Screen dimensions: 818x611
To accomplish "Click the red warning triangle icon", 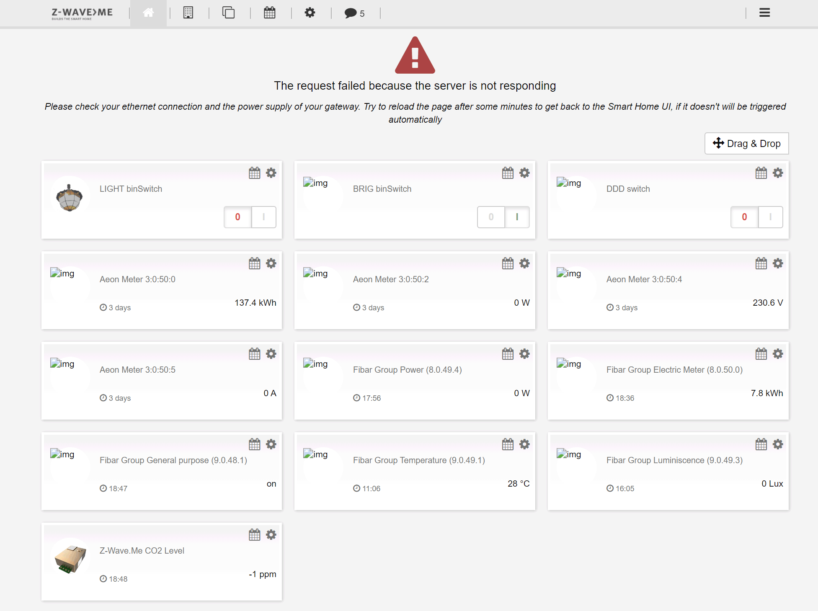I will point(415,55).
